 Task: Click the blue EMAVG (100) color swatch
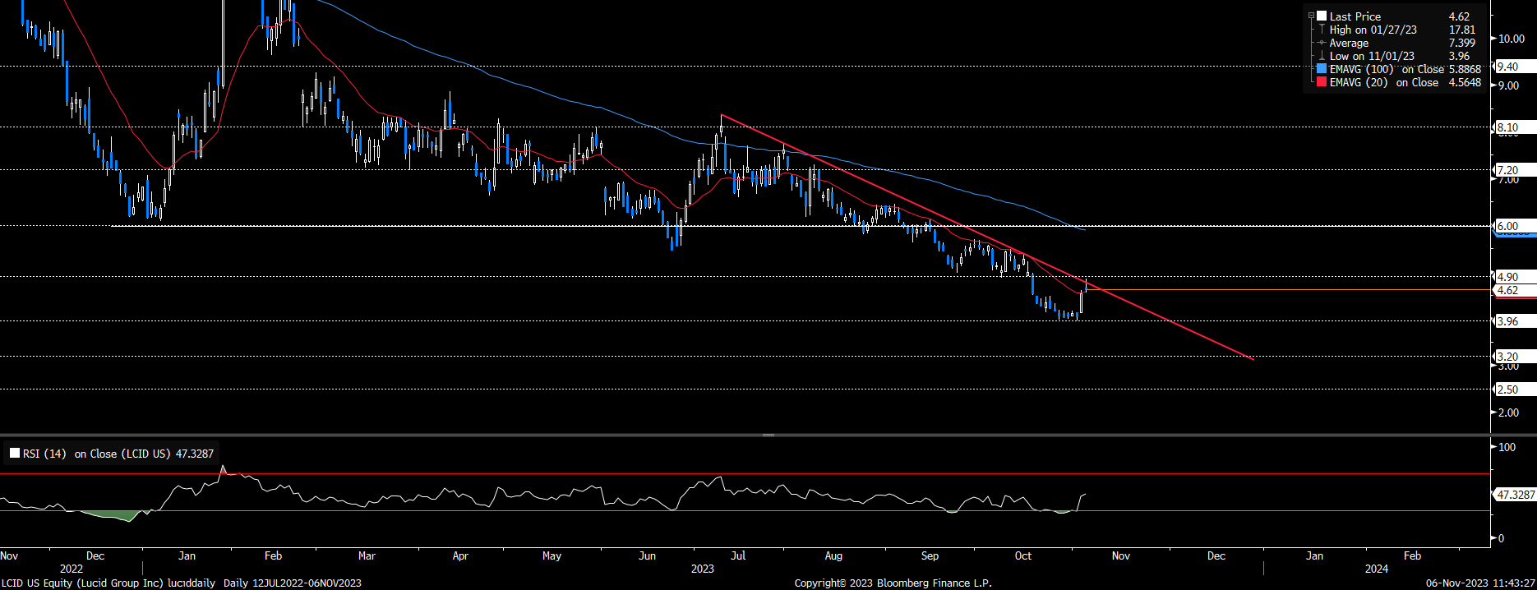pyautogui.click(x=1322, y=69)
